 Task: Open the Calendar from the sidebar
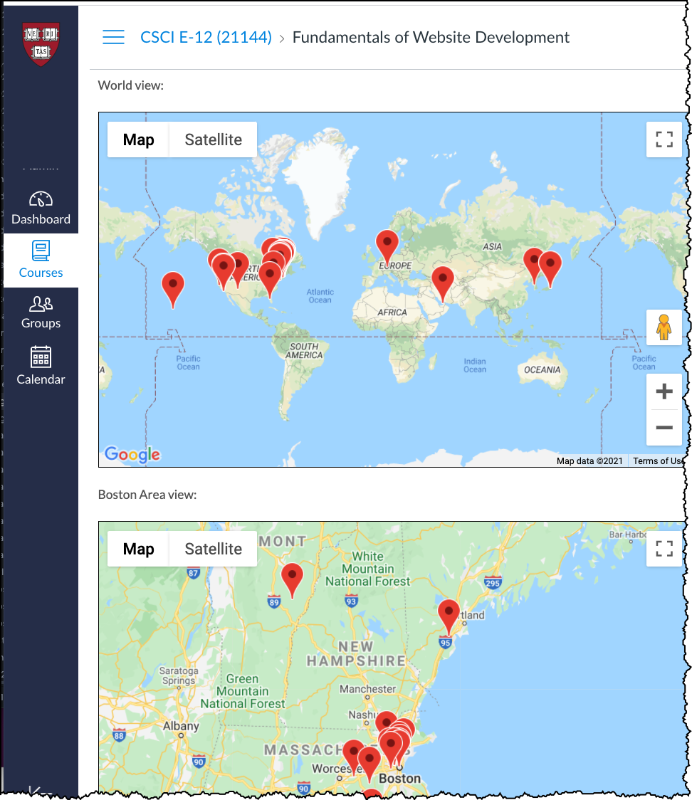click(x=41, y=366)
